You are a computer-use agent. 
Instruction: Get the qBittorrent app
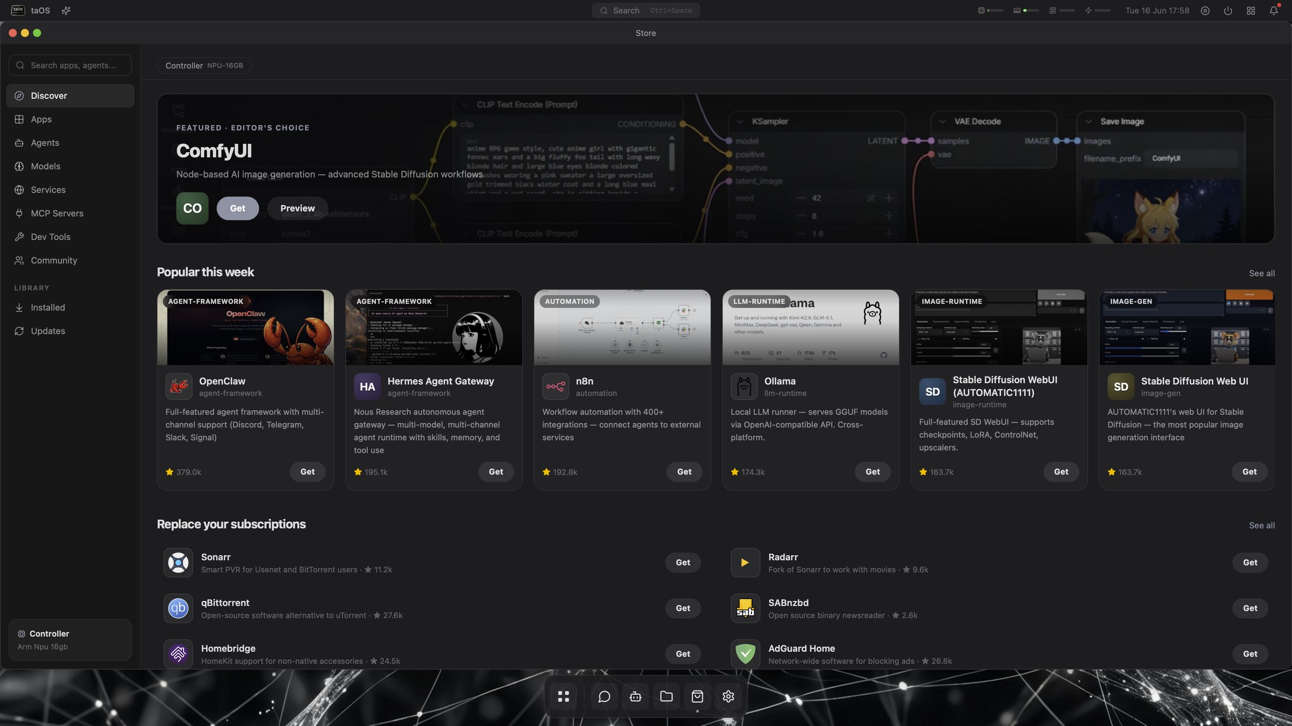683,608
